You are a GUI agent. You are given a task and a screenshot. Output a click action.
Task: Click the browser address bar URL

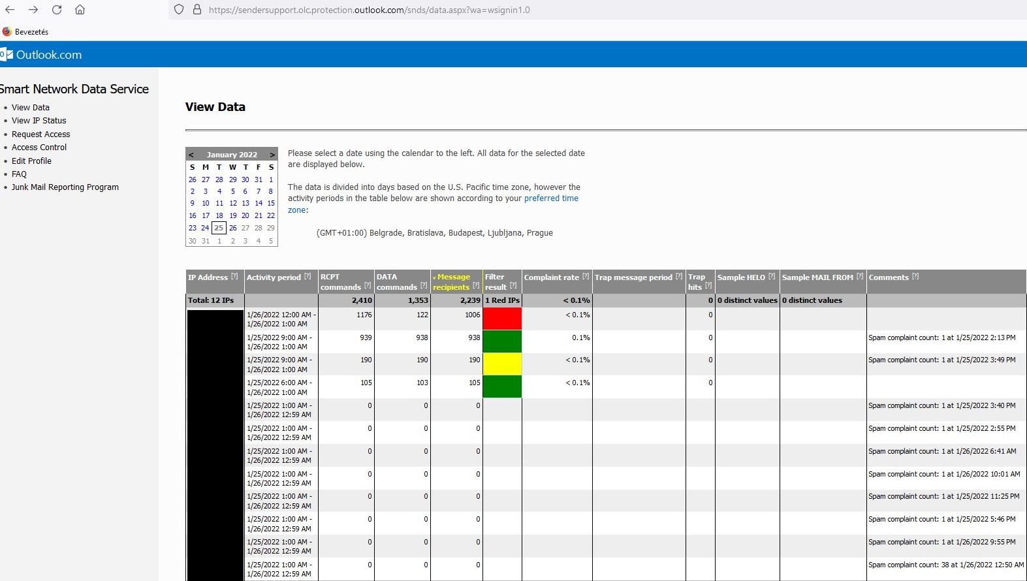tap(369, 10)
